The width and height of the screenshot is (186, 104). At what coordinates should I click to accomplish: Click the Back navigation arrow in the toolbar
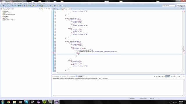[58, 6]
